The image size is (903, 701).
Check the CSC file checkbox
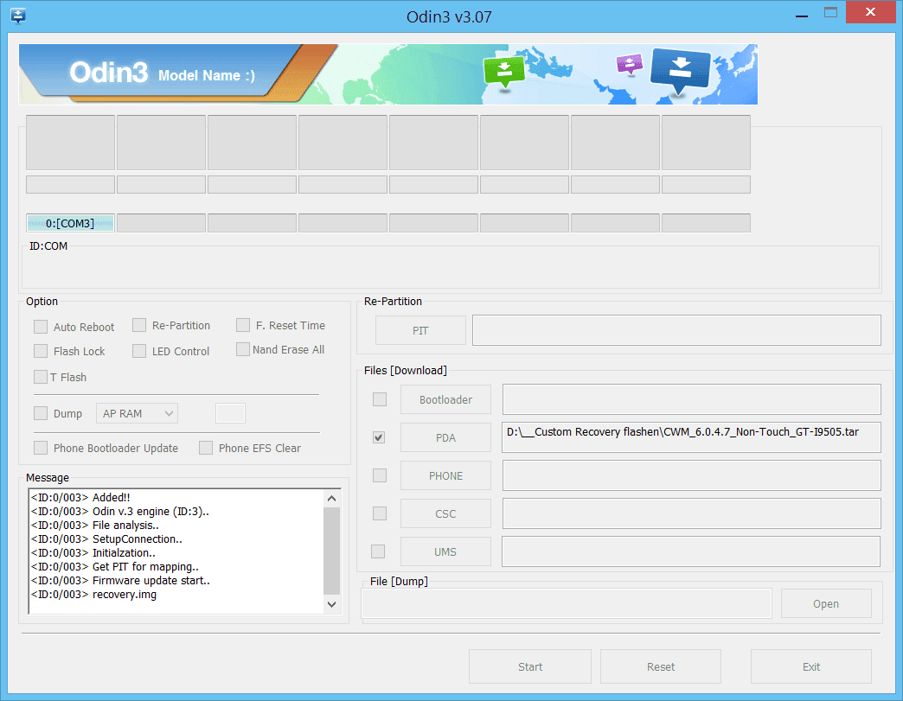point(380,513)
